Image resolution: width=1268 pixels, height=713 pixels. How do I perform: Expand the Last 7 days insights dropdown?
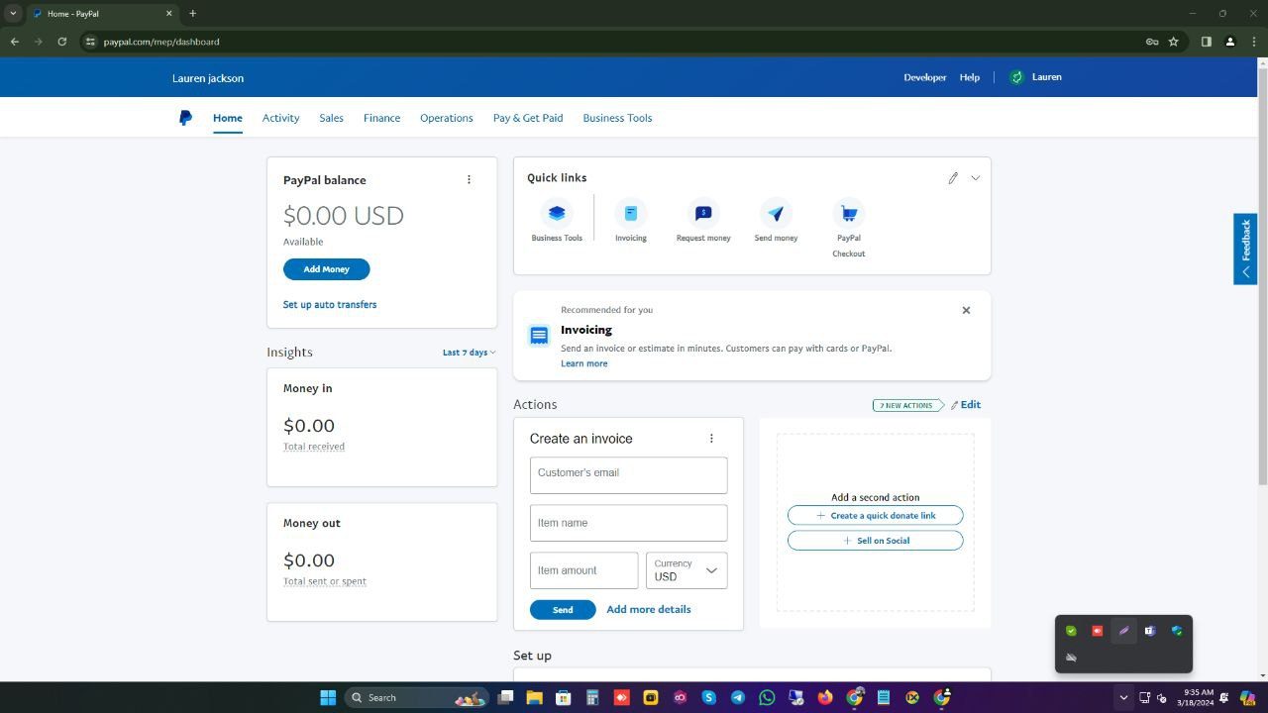click(469, 353)
